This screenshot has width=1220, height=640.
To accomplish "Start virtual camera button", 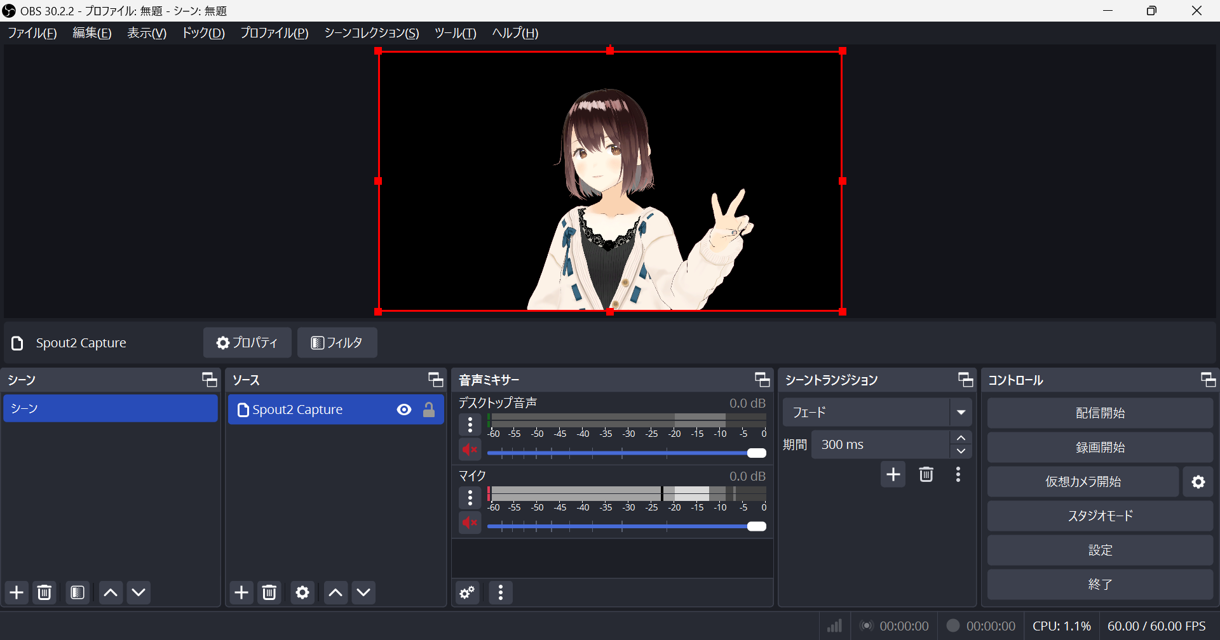I will (x=1083, y=482).
